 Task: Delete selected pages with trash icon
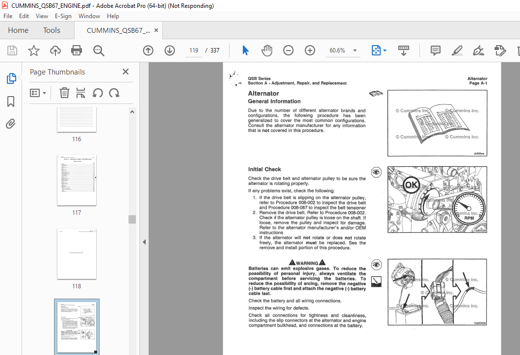click(64, 93)
